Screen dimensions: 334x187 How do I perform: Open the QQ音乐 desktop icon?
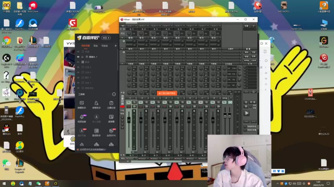click(x=20, y=147)
